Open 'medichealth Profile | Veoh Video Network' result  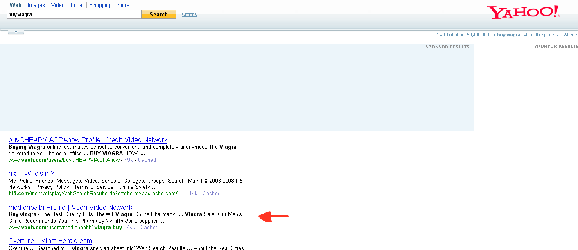pyautogui.click(x=70, y=207)
